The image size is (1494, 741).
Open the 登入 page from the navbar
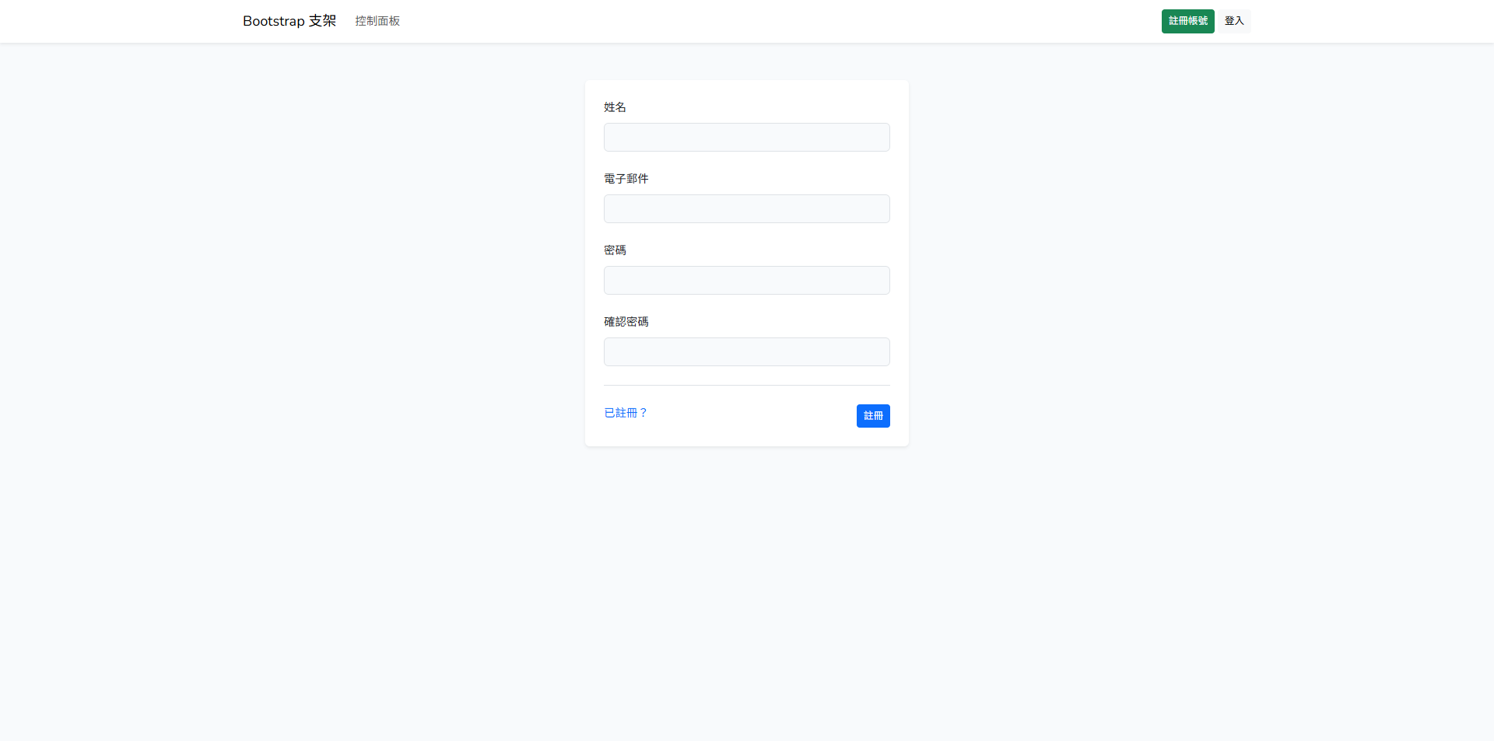pyautogui.click(x=1234, y=21)
